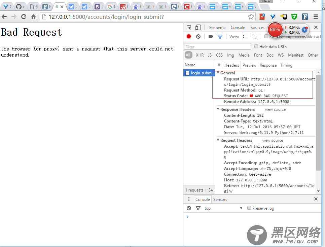The width and height of the screenshot is (325, 247).
Task: Switch to the Sensors drawer tab
Action: 220,199
